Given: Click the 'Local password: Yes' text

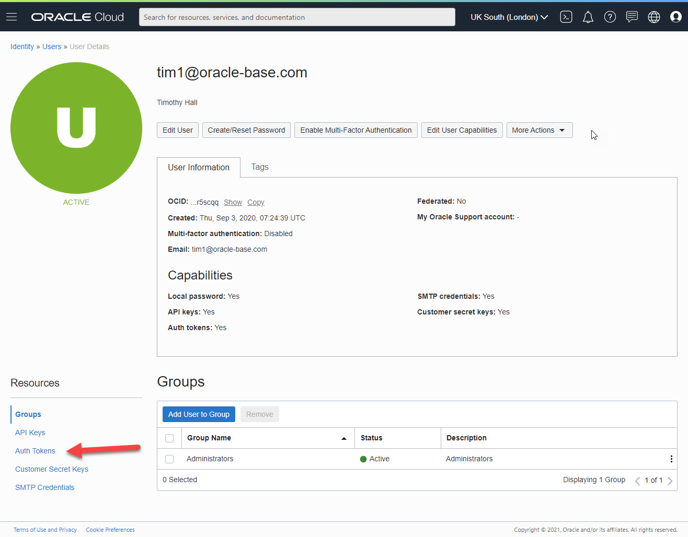Looking at the screenshot, I should click(204, 296).
